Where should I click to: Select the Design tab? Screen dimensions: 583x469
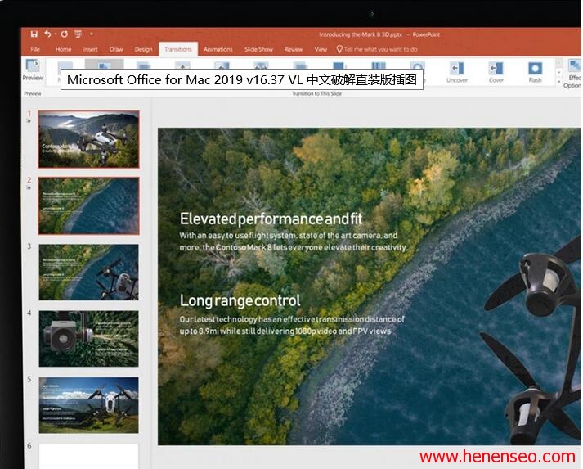tap(144, 49)
